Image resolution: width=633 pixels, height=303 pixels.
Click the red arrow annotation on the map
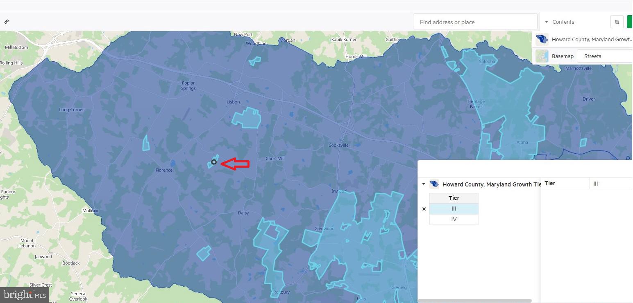(235, 164)
